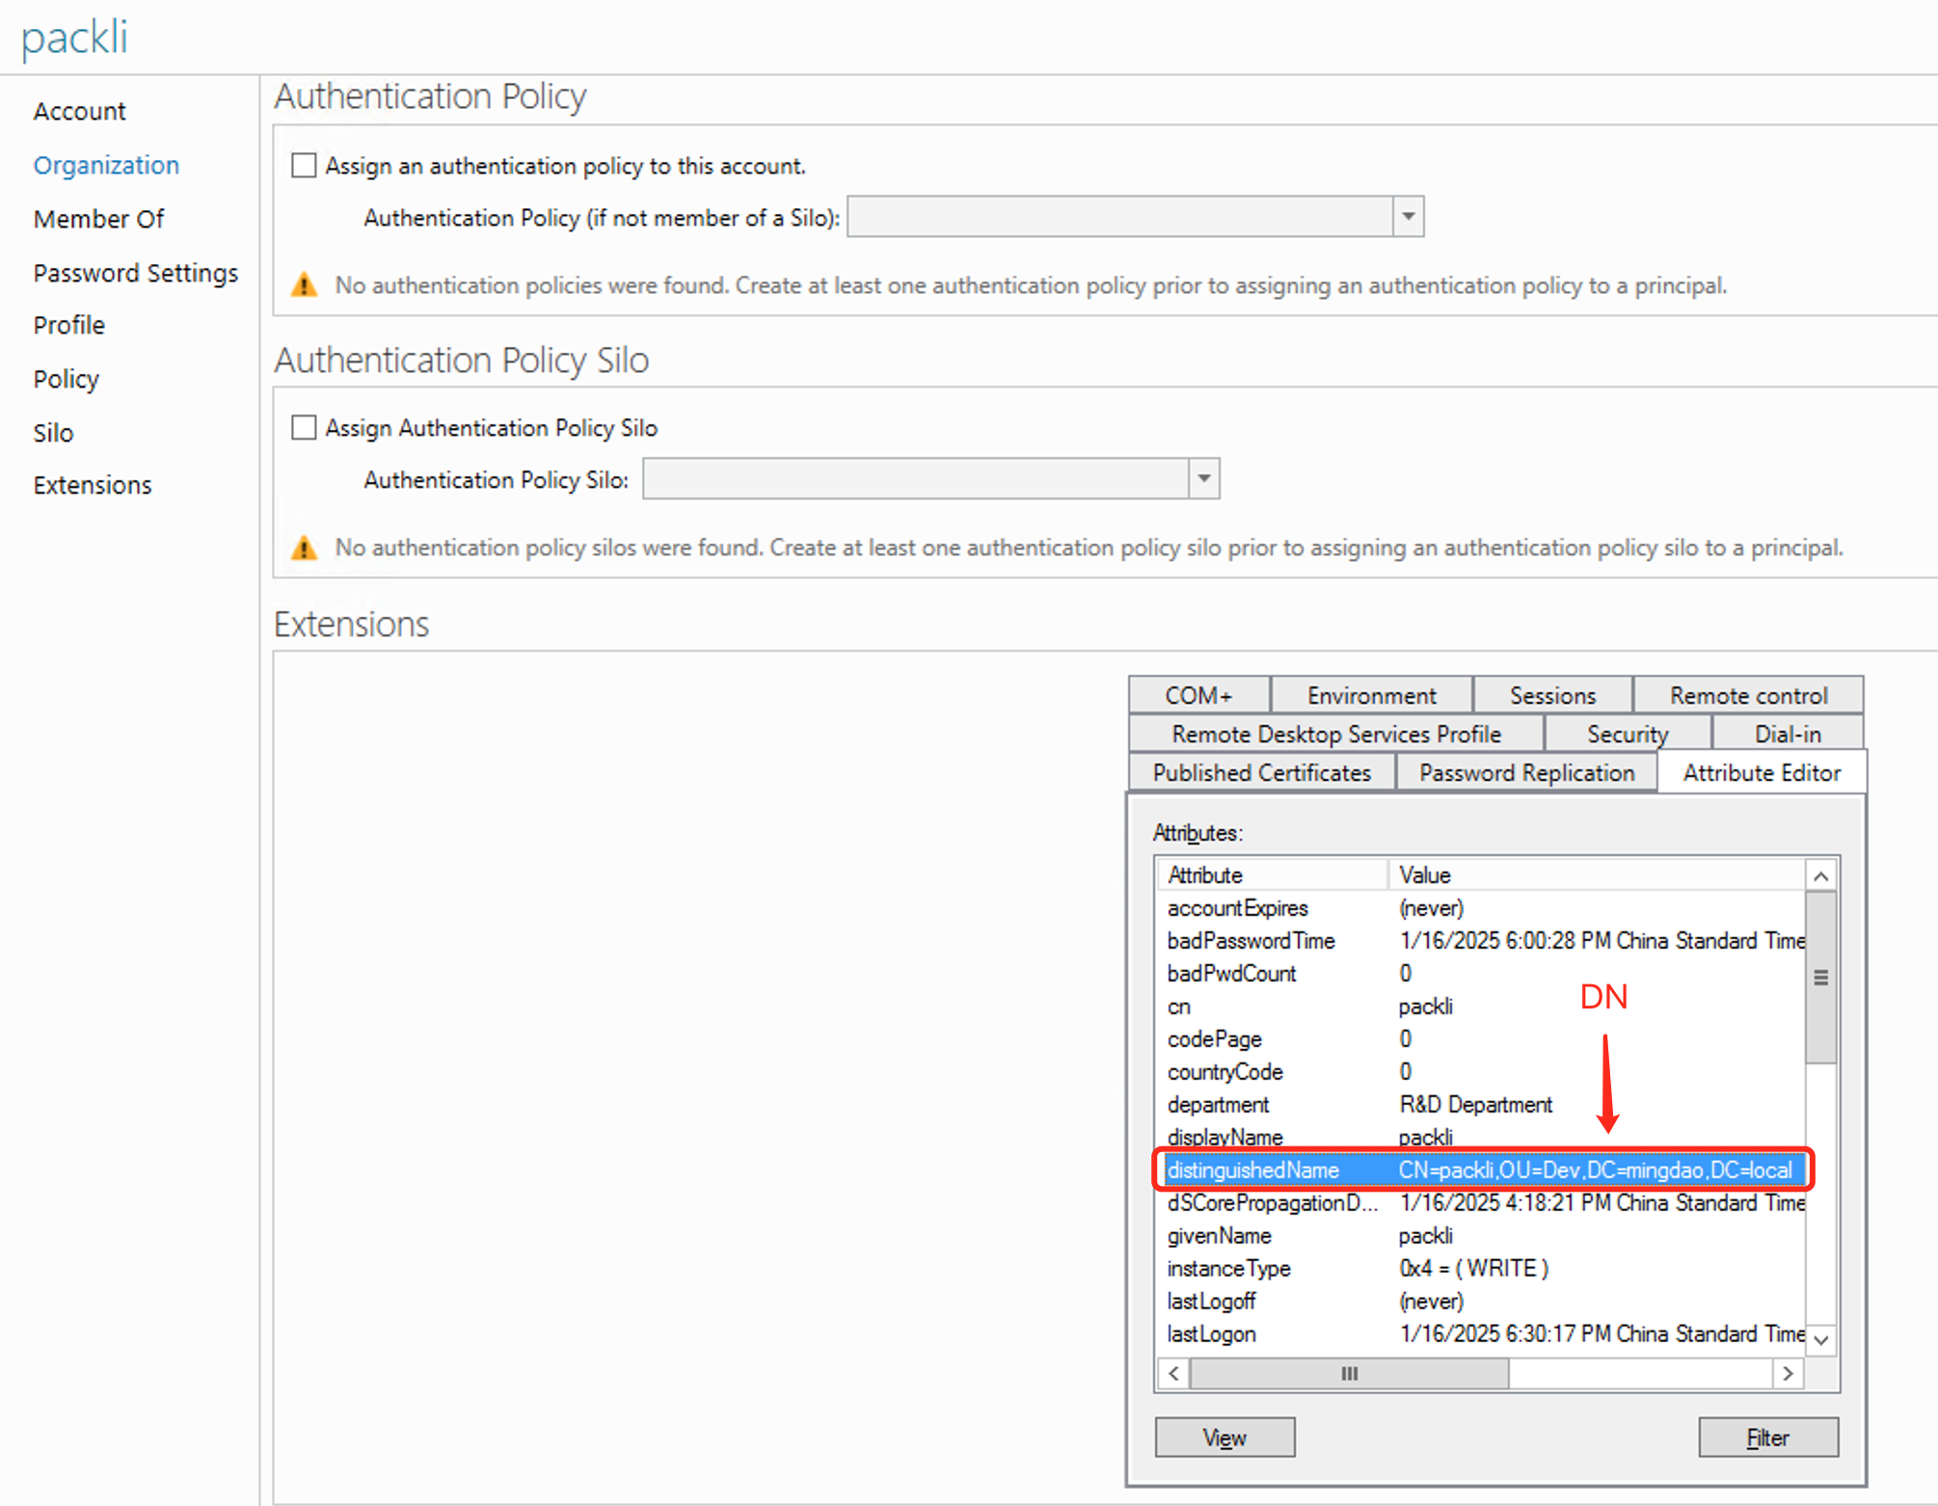Select the givenName attribute row

point(1482,1236)
